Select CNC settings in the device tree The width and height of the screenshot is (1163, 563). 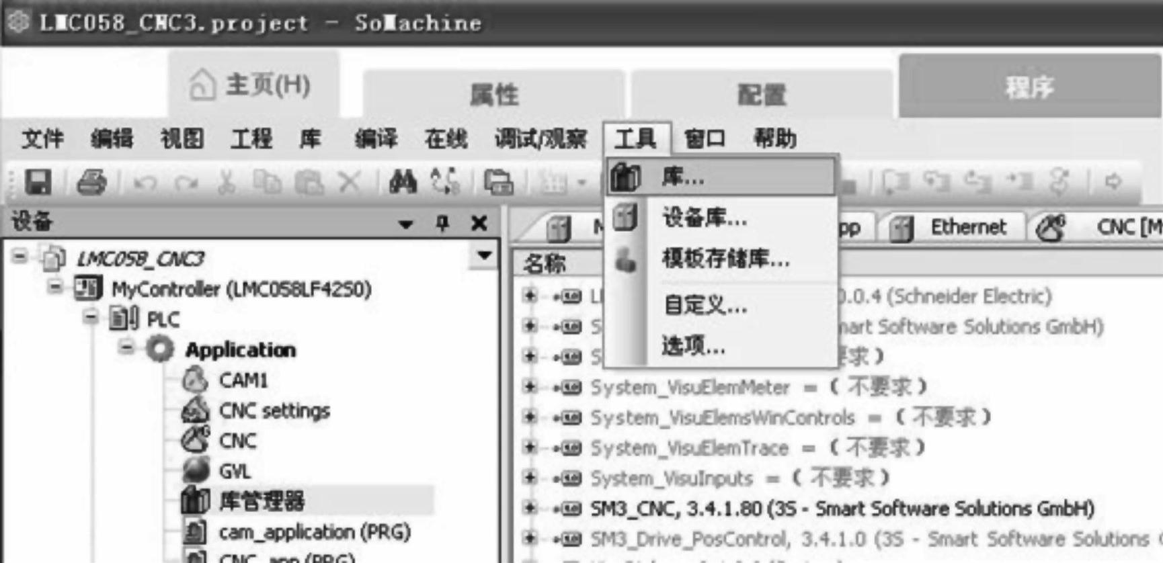click(x=274, y=410)
